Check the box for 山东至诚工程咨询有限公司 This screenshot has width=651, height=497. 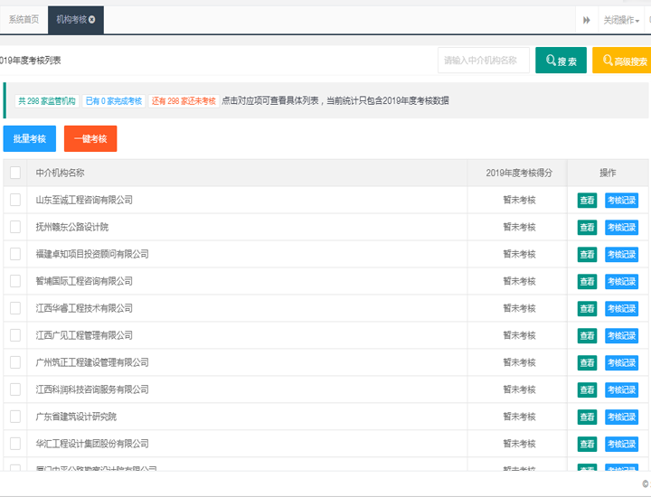click(x=15, y=200)
